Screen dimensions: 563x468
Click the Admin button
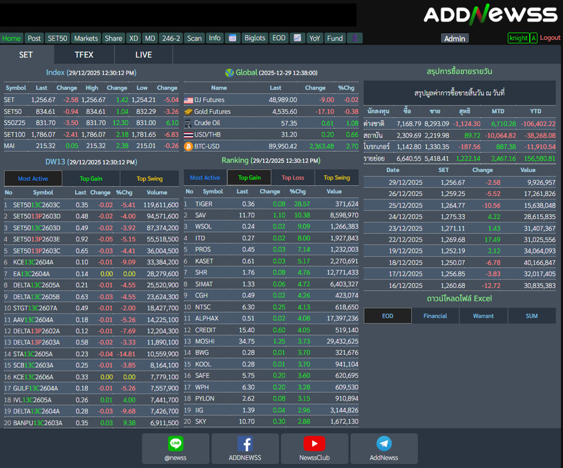pos(454,39)
